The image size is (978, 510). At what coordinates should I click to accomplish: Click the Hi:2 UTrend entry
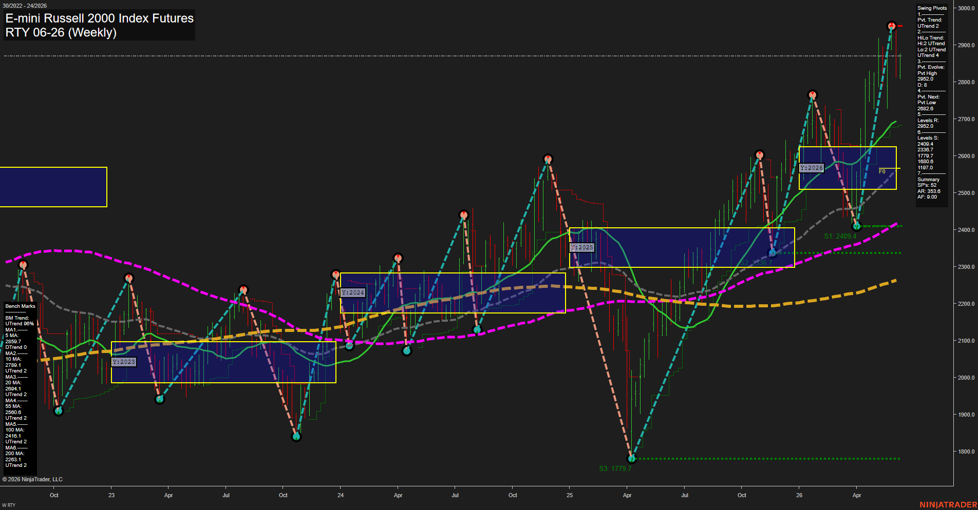click(931, 44)
